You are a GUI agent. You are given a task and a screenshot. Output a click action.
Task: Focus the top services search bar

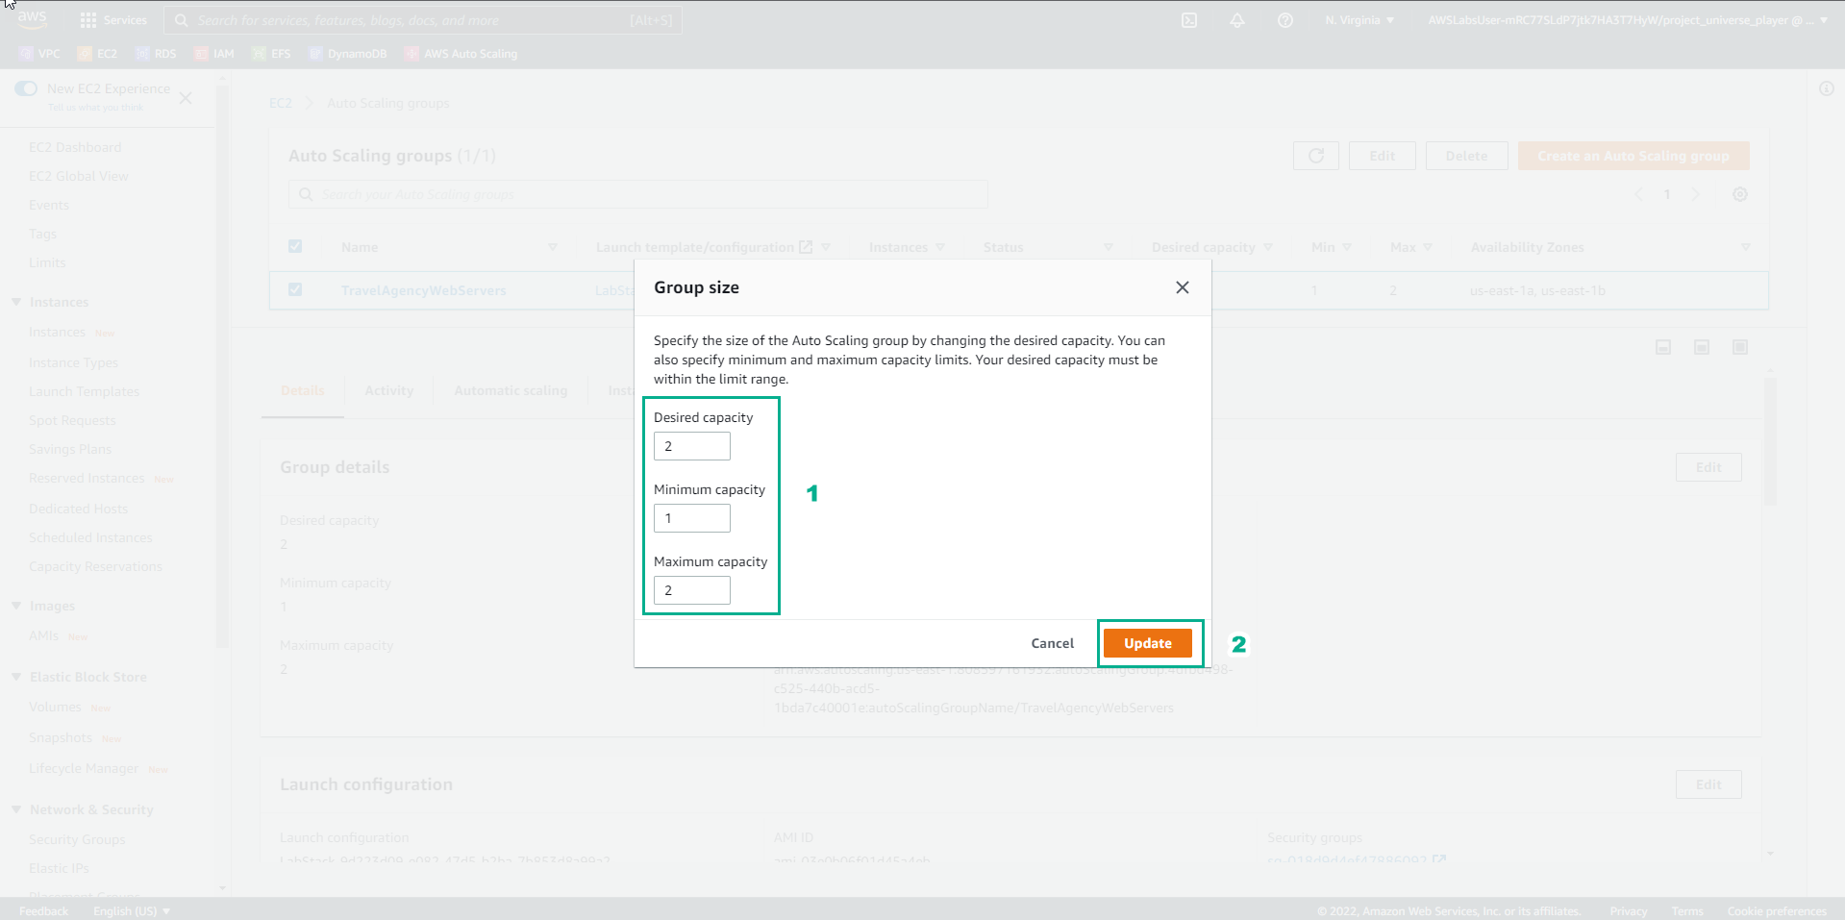click(423, 20)
